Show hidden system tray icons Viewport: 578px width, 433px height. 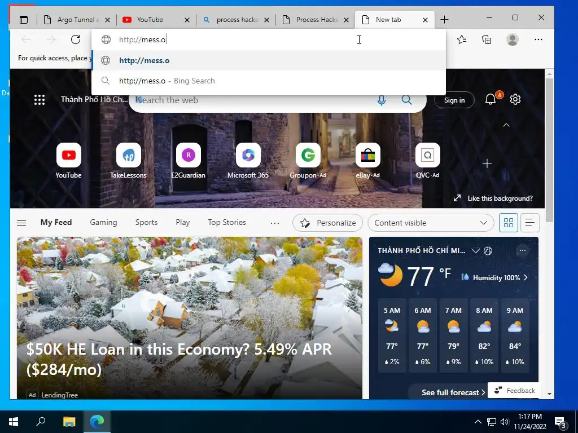point(478,422)
